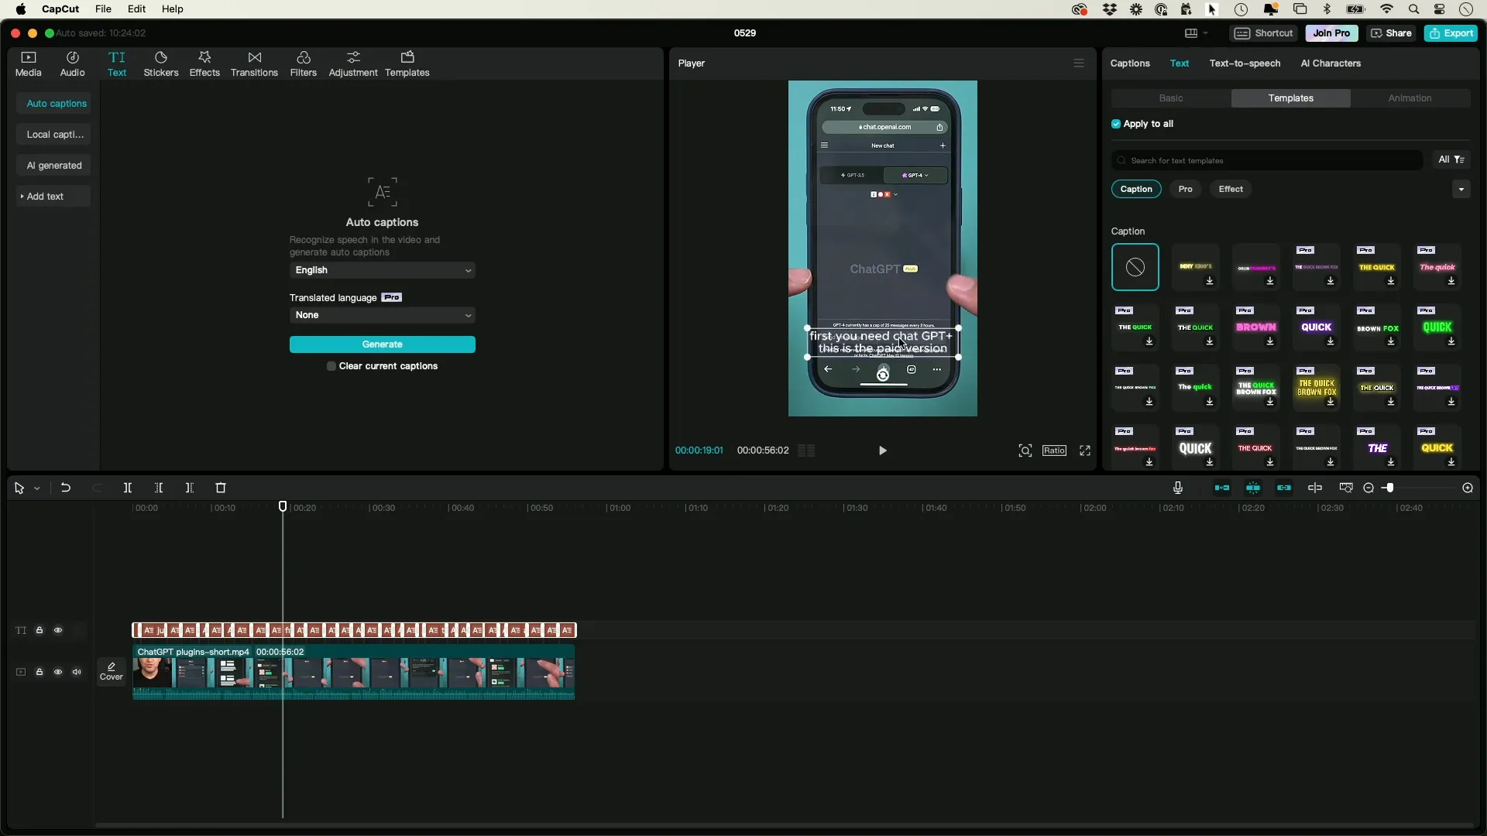Screen dimensions: 1487x836
Task: Click the player fullscreen expand icon
Action: (x=1085, y=451)
